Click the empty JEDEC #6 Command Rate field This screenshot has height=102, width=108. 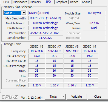click(37, 80)
